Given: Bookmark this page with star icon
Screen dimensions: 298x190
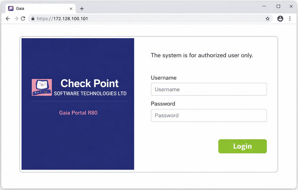Looking at the screenshot, I should 268,19.
